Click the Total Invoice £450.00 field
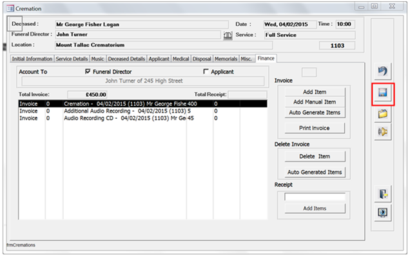 click(87, 95)
